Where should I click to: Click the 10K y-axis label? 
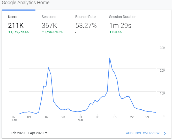pos(163,93)
